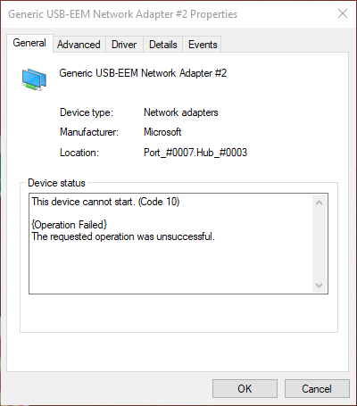The image size is (357, 406).
Task: Open the Advanced tab
Action: (79, 45)
